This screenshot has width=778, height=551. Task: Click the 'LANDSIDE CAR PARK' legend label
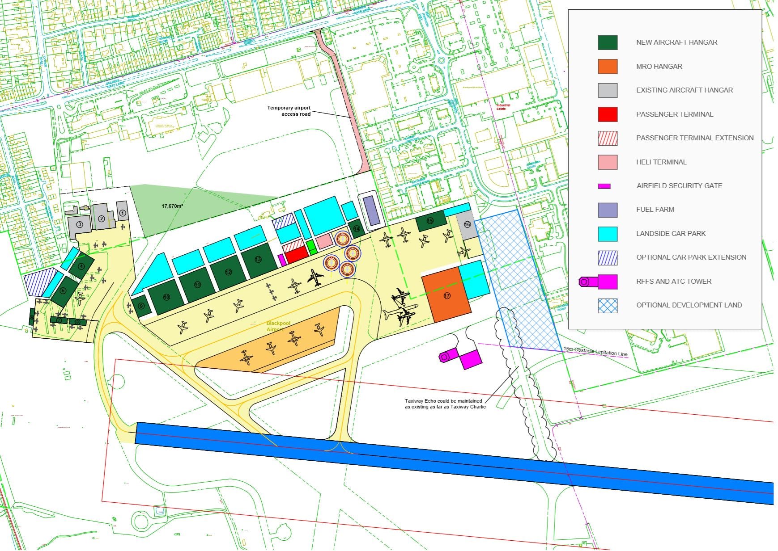click(x=671, y=234)
